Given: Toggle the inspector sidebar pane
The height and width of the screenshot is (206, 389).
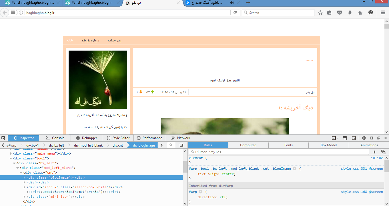Looking at the screenshot, I should point(181,145).
